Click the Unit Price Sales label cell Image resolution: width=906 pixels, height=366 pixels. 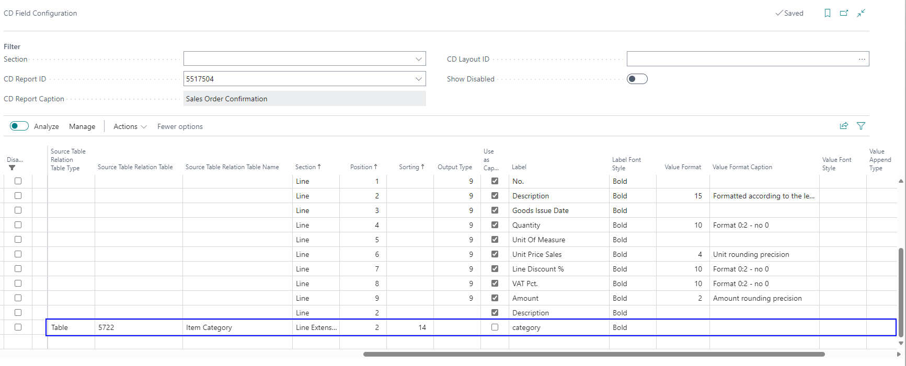[x=559, y=254]
